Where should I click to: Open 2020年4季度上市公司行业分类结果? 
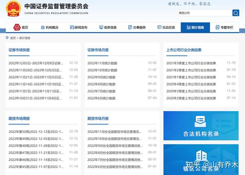(x=191, y=84)
